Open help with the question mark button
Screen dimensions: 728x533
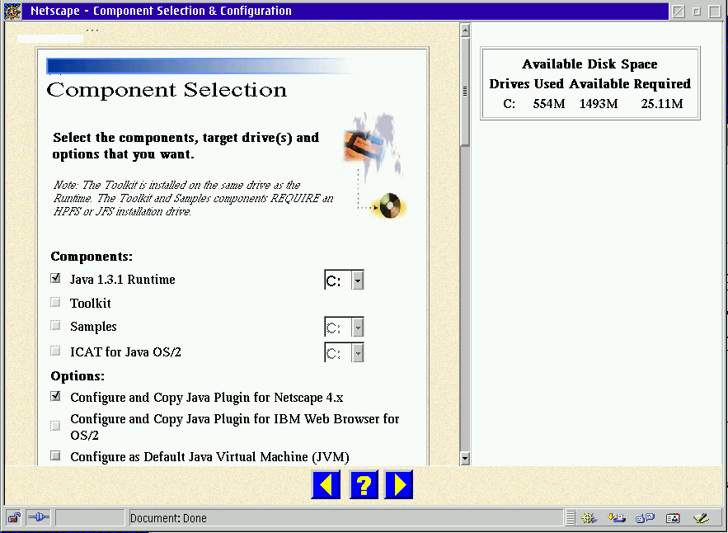(364, 484)
